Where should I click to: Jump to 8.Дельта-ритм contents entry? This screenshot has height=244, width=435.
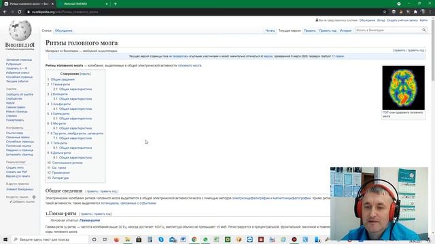[60, 152]
